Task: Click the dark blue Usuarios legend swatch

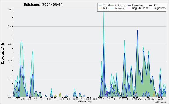Action: tap(129, 6)
